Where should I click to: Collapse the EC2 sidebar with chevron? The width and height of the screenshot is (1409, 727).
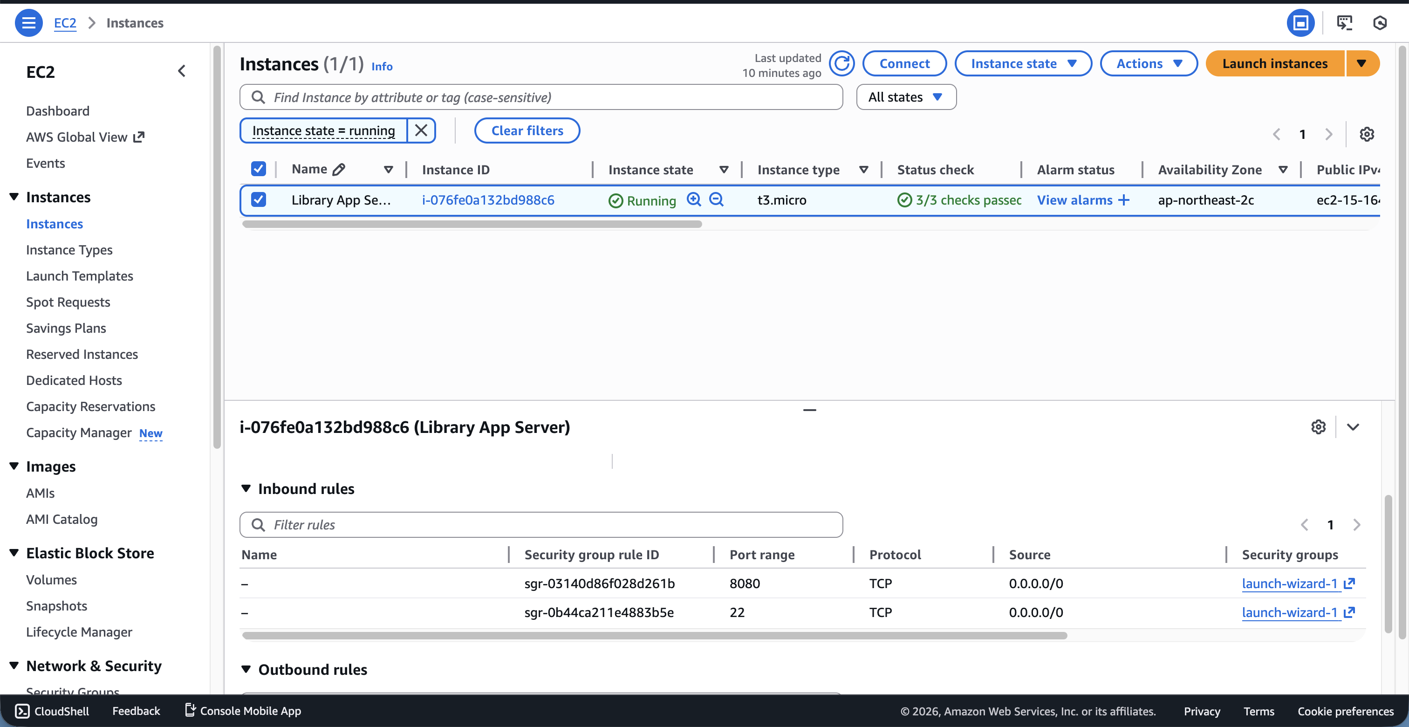click(x=182, y=72)
